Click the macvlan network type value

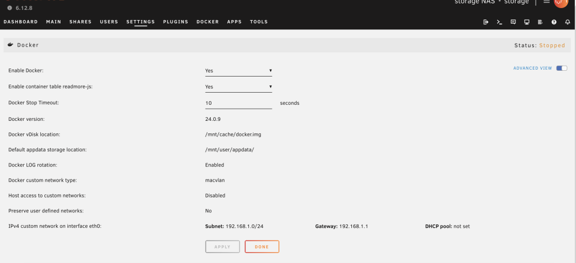coord(215,181)
